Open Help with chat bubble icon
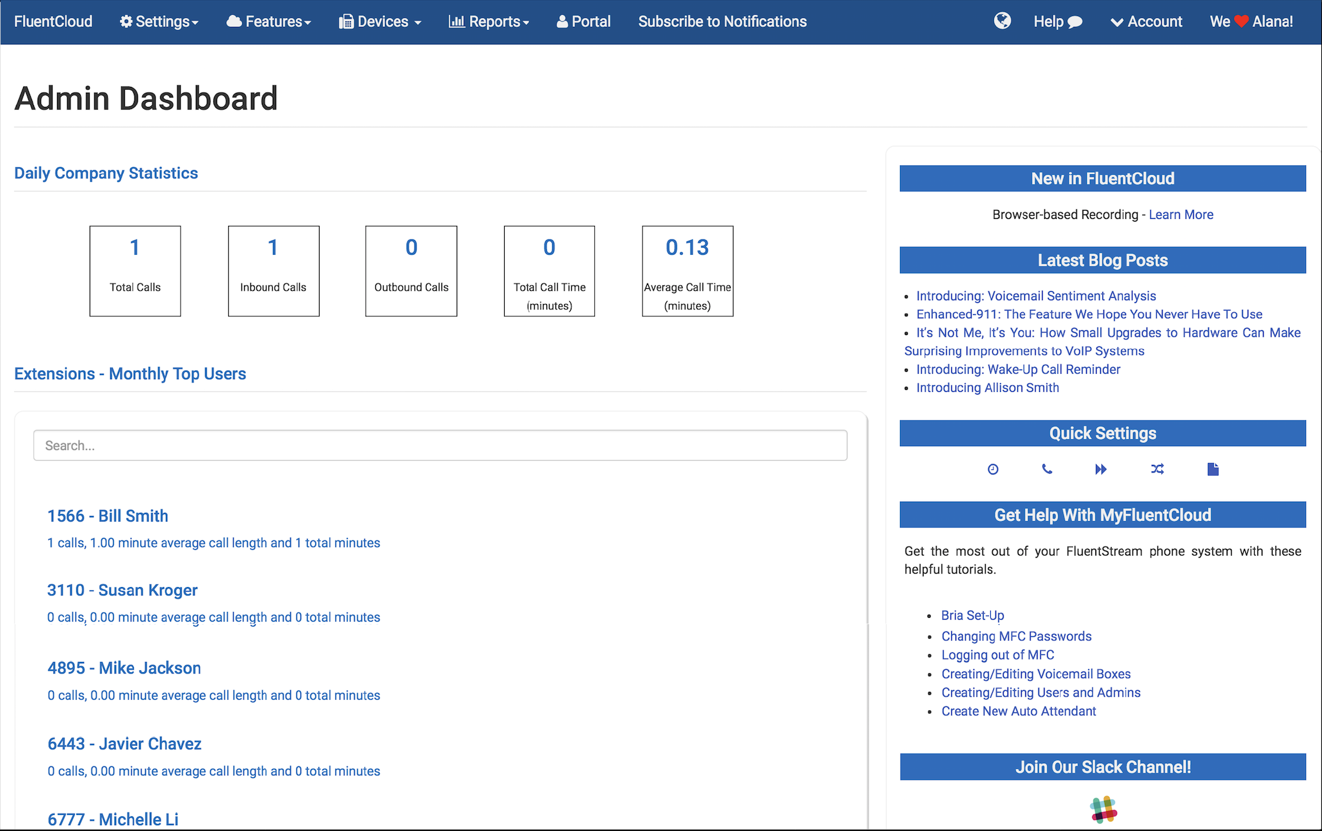The image size is (1322, 831). tap(1057, 22)
